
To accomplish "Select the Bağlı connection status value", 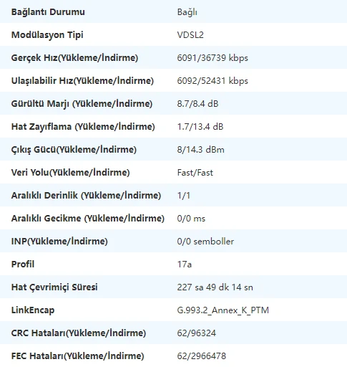I will pos(187,12).
